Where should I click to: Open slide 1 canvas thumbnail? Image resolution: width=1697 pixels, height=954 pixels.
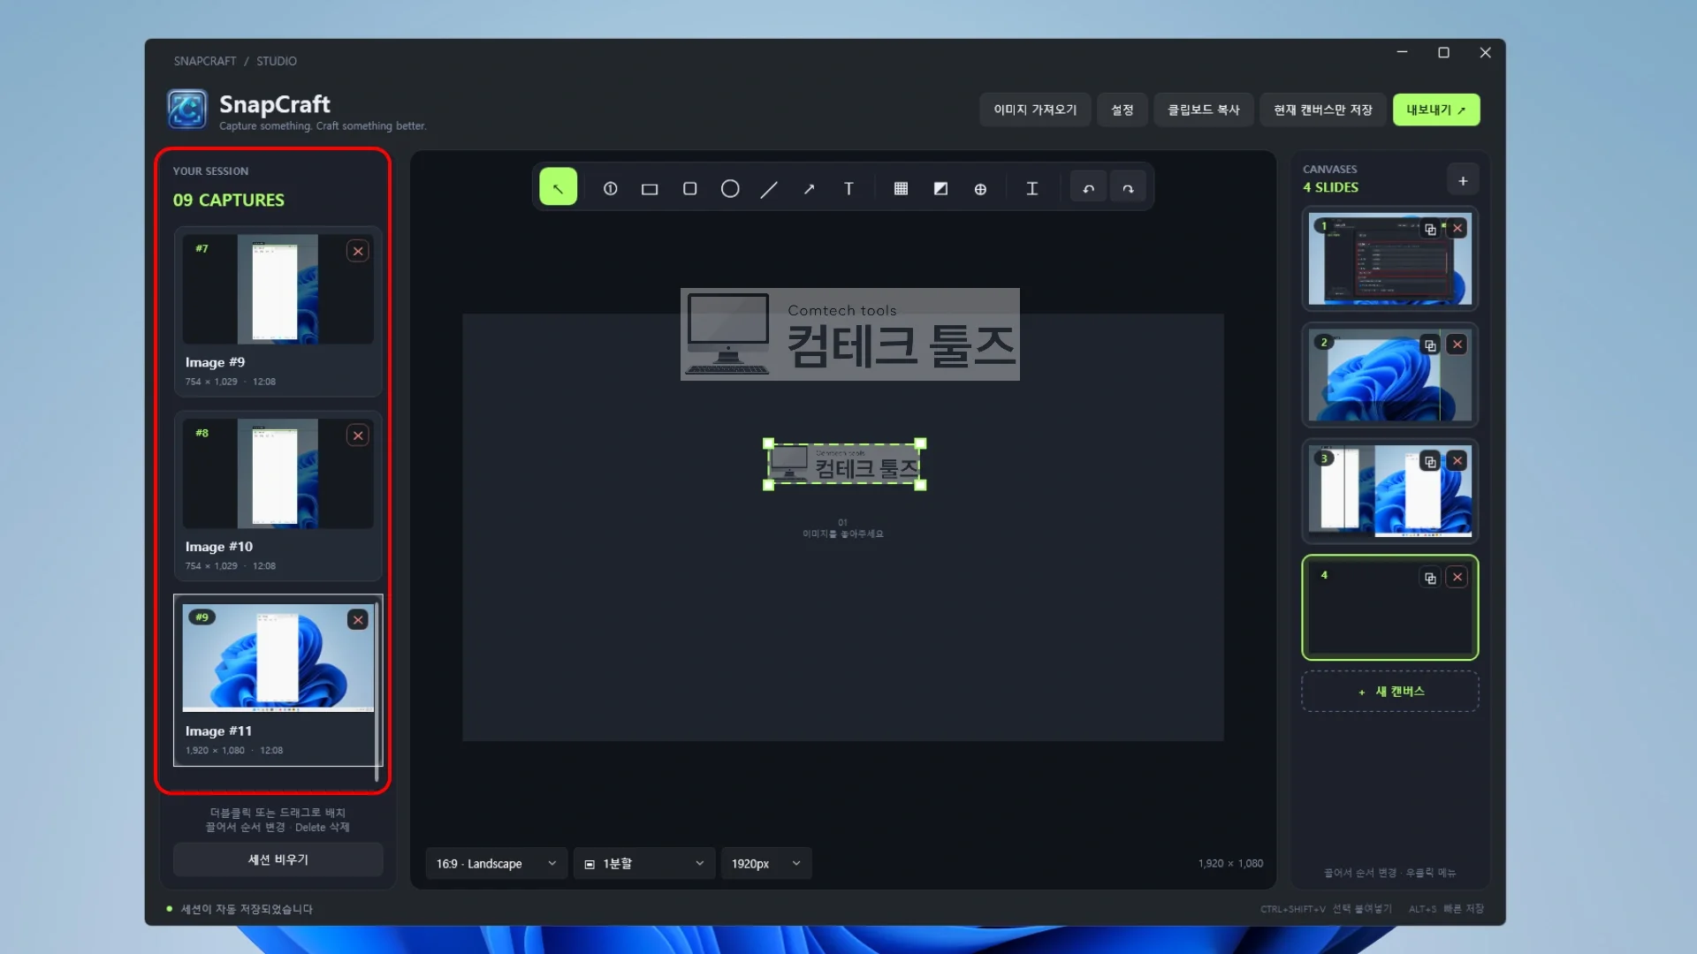click(x=1389, y=260)
